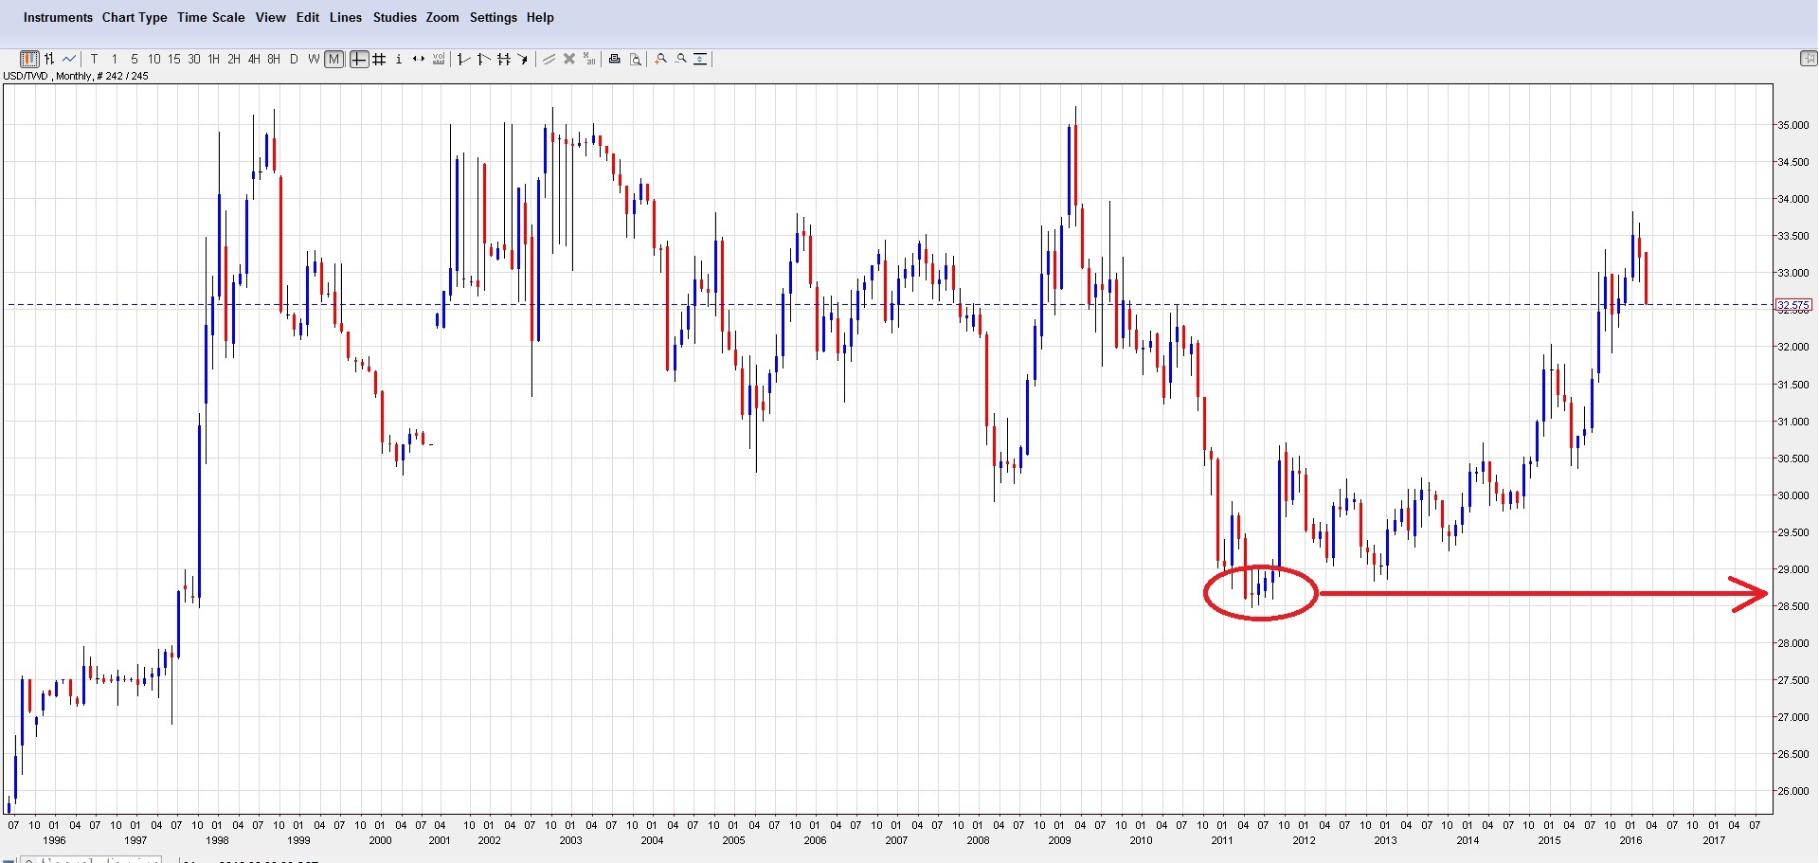Select the ray line drawing tool
The height and width of the screenshot is (863, 1819).
(483, 59)
